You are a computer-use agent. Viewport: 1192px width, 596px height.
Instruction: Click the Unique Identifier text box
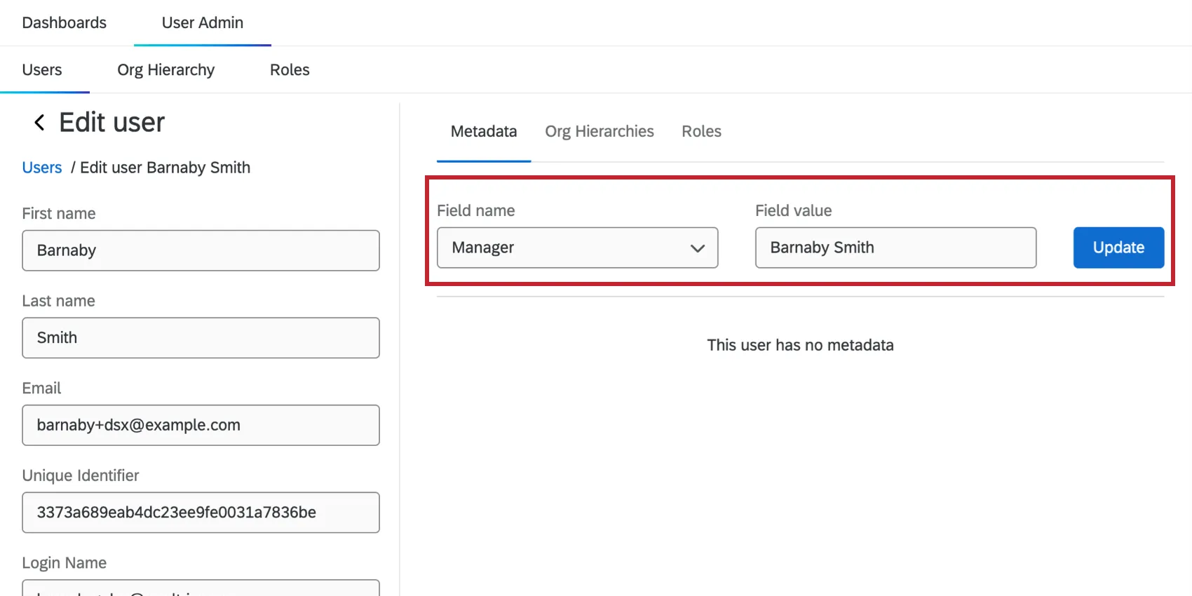pos(201,513)
